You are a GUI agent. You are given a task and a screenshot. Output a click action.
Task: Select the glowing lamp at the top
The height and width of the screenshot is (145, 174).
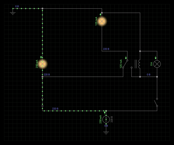[102, 21]
